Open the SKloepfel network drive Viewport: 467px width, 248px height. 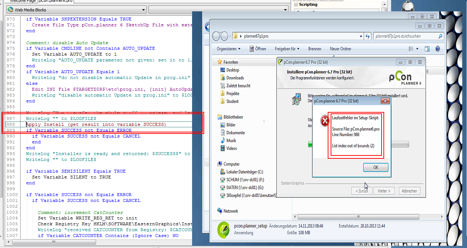point(248,196)
